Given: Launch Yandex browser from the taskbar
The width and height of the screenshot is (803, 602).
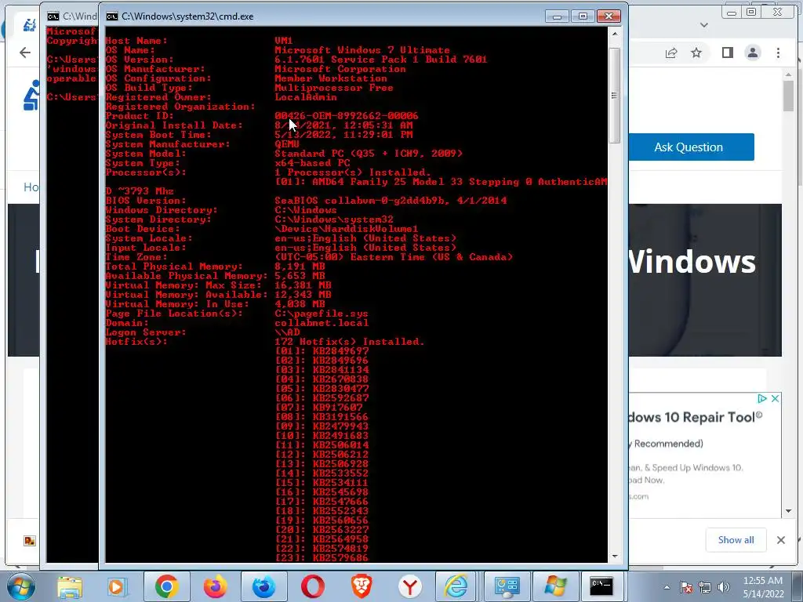Looking at the screenshot, I should point(409,586).
